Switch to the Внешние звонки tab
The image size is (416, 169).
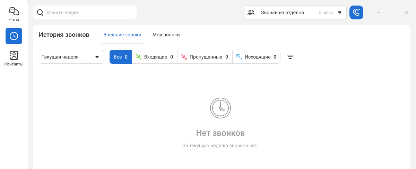pyautogui.click(x=122, y=35)
